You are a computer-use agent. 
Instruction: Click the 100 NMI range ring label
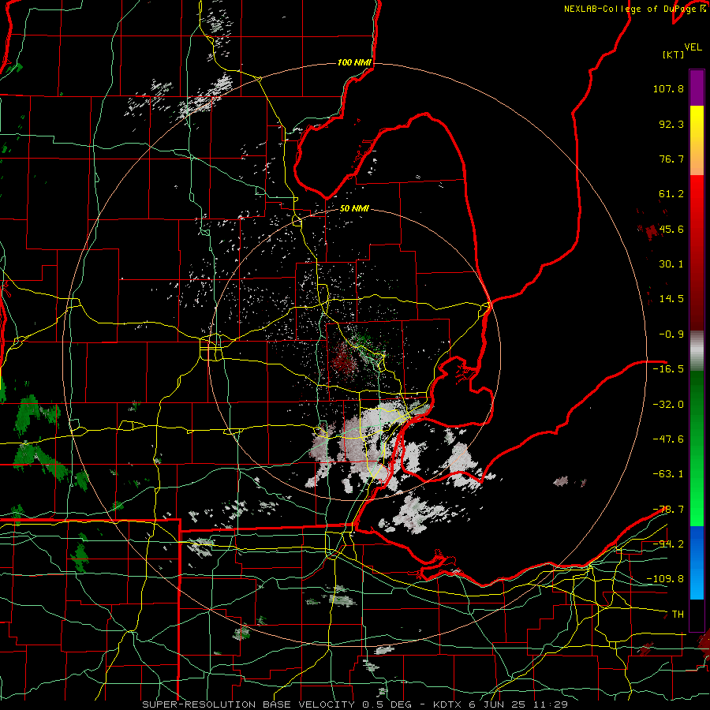pyautogui.click(x=354, y=62)
